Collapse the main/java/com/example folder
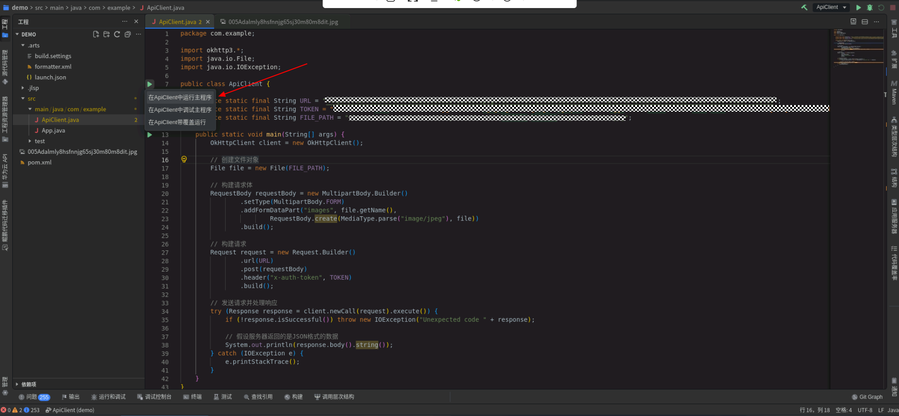 30,109
